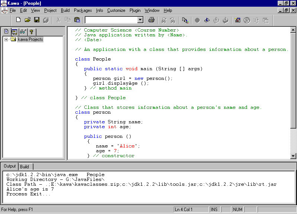Click the editor scrollbar down arrow
297x214 pixels.
[x=293, y=156]
